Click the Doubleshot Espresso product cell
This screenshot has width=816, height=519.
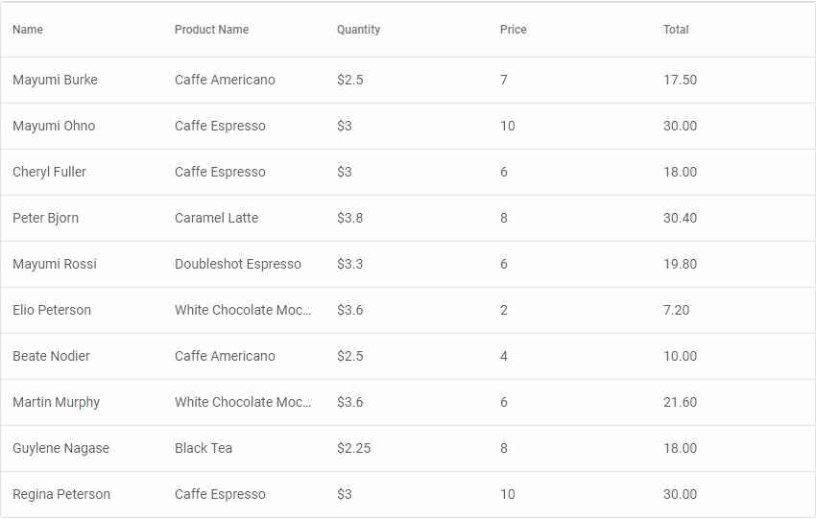coord(237,264)
